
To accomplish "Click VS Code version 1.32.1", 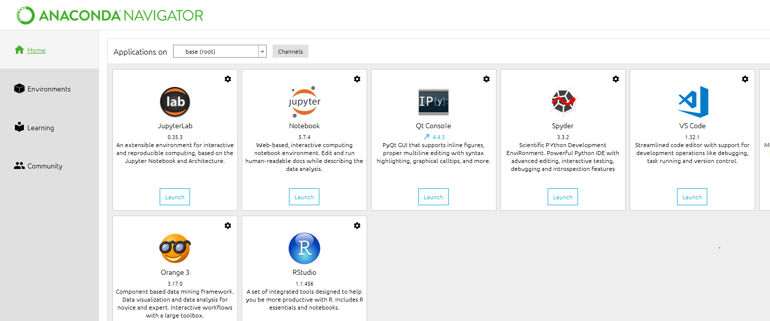I will [692, 137].
